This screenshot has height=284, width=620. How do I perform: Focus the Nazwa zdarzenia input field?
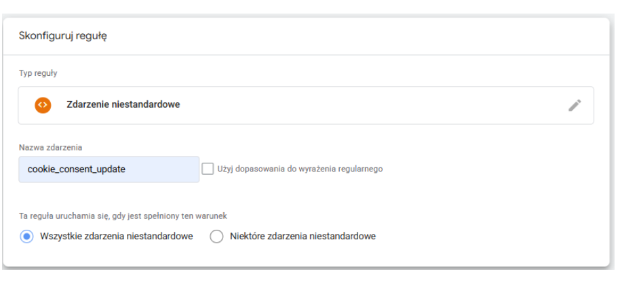click(109, 169)
